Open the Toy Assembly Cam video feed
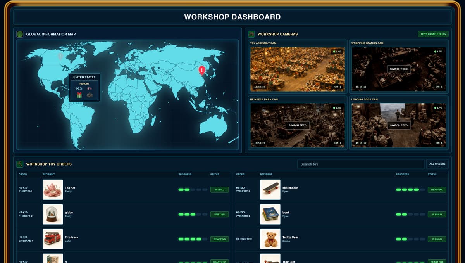465x263 pixels. [x=298, y=69]
